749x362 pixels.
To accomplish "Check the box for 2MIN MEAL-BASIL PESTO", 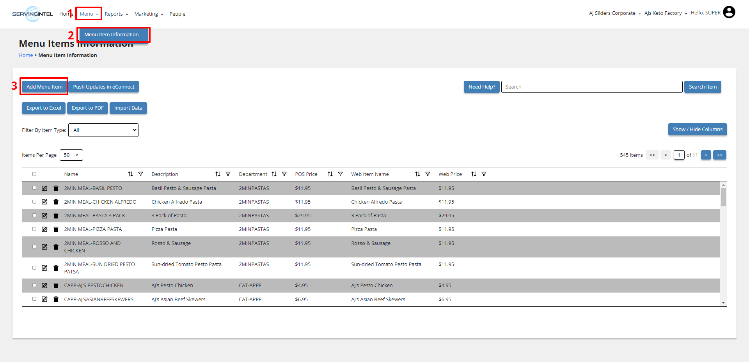I will [x=34, y=188].
